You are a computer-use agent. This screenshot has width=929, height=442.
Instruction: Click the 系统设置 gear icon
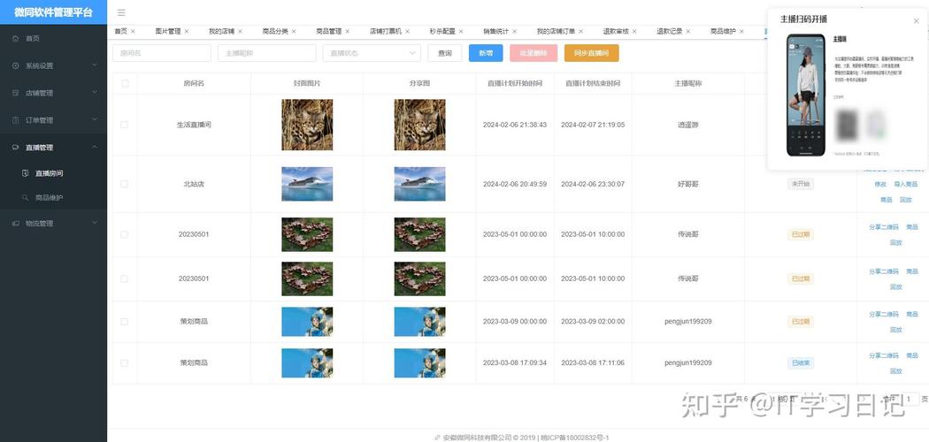point(15,65)
